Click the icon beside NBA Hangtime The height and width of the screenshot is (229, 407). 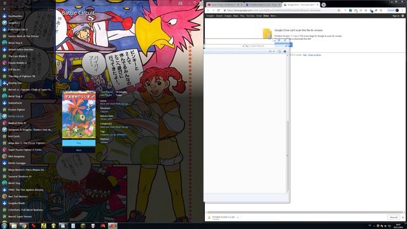click(x=4, y=156)
